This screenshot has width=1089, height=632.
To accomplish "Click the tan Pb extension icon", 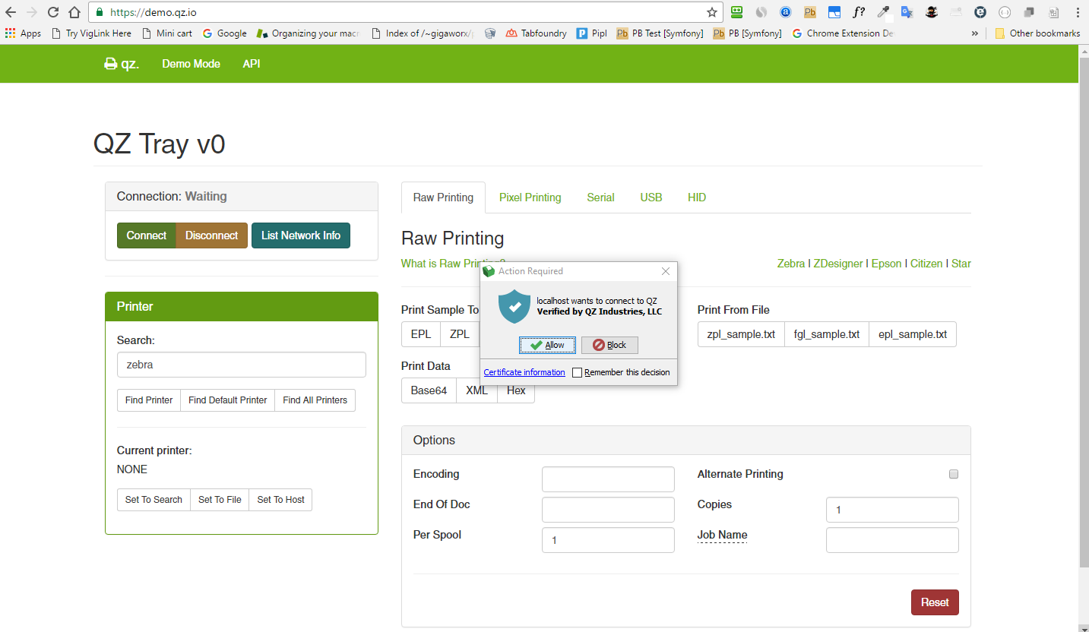I will [810, 12].
